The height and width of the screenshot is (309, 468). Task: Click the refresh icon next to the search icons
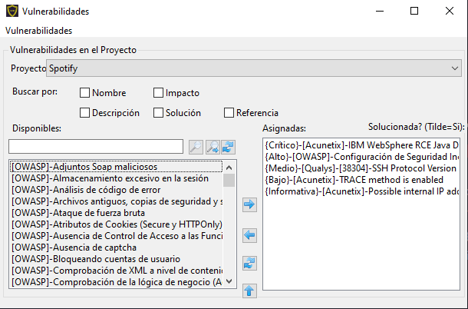pos(228,146)
